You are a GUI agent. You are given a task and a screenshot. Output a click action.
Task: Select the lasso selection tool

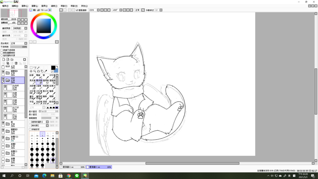point(35,67)
